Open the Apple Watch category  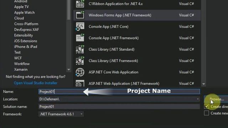[x=25, y=12]
